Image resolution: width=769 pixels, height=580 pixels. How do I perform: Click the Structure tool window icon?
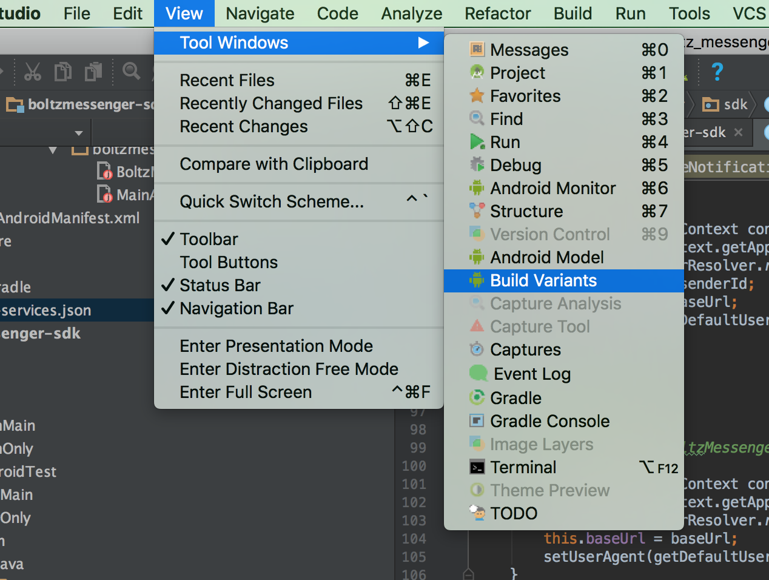click(477, 211)
